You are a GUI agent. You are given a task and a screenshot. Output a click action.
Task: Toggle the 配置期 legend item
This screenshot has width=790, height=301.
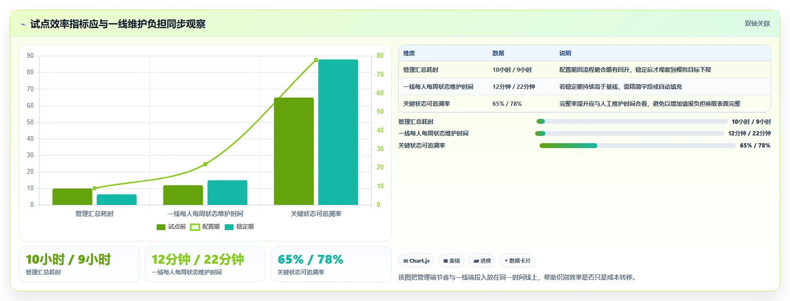205,227
